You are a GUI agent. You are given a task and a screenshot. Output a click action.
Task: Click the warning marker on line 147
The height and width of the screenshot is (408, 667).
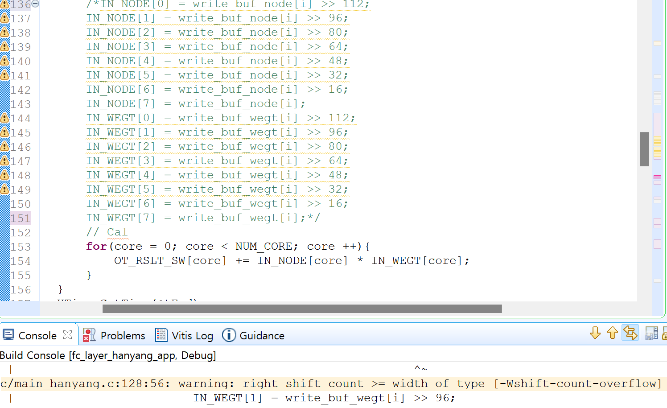click(x=4, y=161)
